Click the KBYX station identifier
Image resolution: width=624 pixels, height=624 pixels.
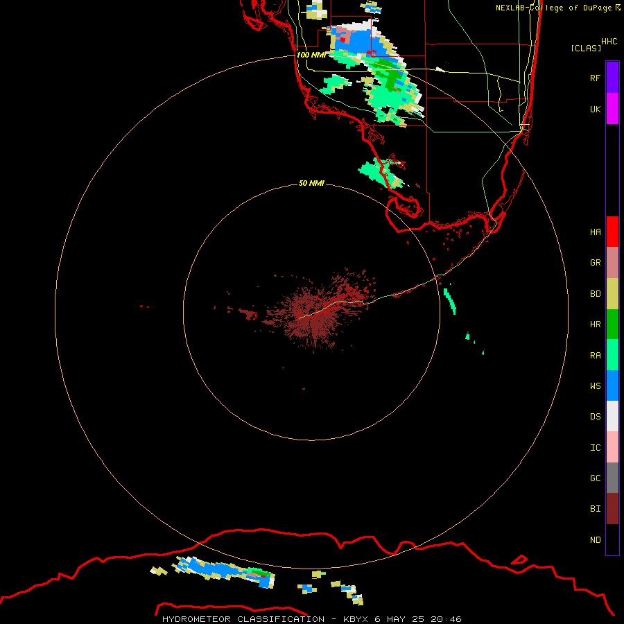click(356, 619)
